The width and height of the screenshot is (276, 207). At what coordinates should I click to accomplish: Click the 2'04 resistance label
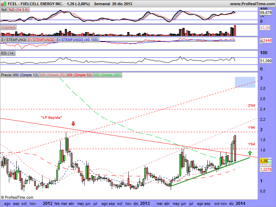pyautogui.click(x=252, y=106)
